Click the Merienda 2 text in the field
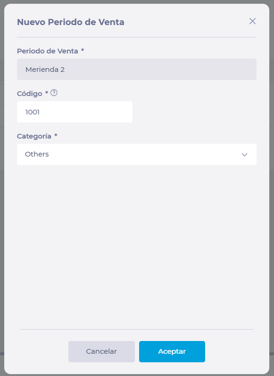This screenshot has height=376, width=274. point(45,70)
